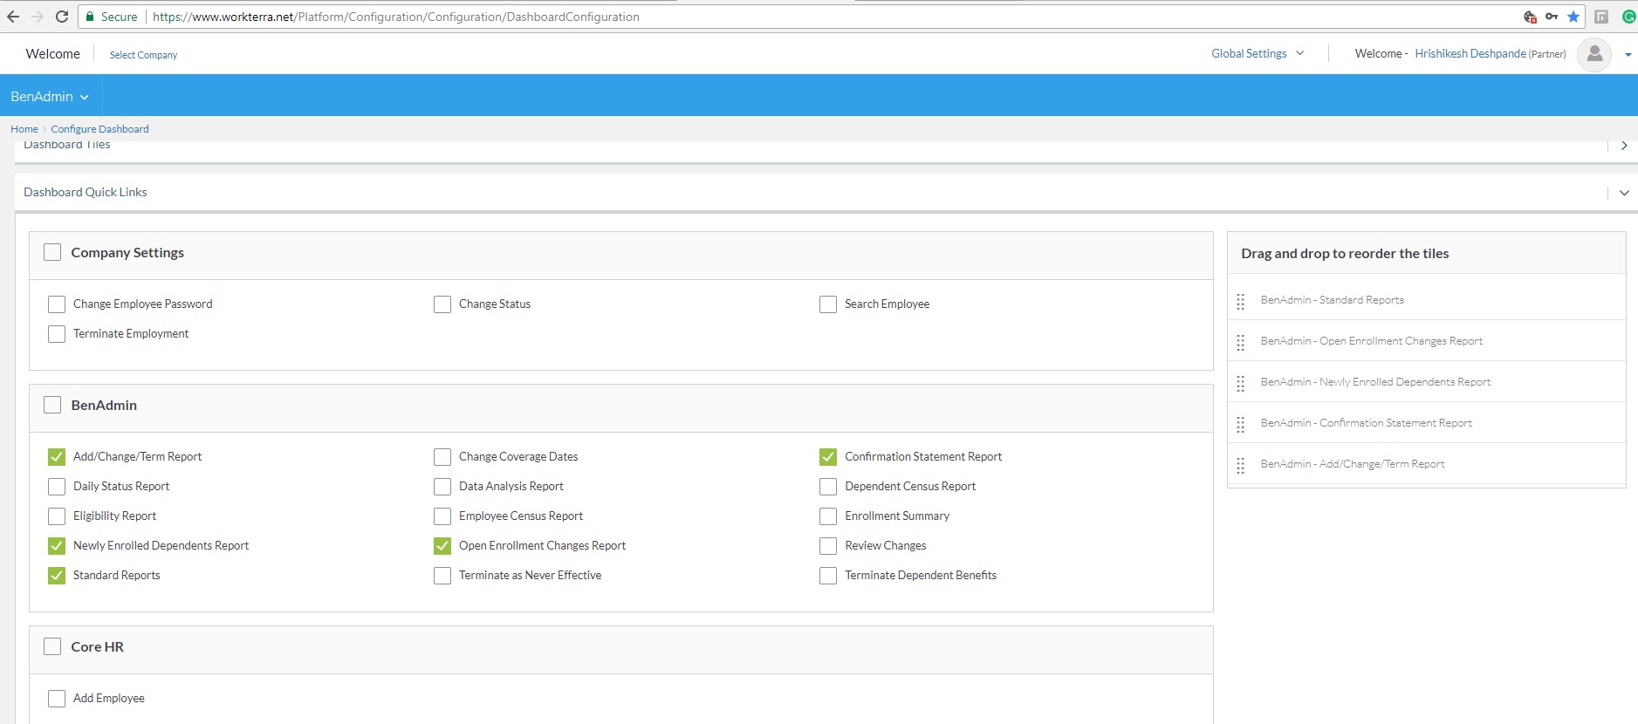Image resolution: width=1638 pixels, height=724 pixels.
Task: Uncheck the Add/Change/Term Report checkbox
Action: point(57,457)
